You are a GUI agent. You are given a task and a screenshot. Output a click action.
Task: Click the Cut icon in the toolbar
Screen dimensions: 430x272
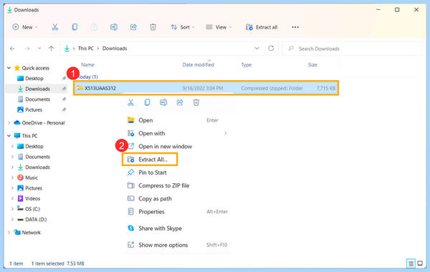[x=55, y=27]
